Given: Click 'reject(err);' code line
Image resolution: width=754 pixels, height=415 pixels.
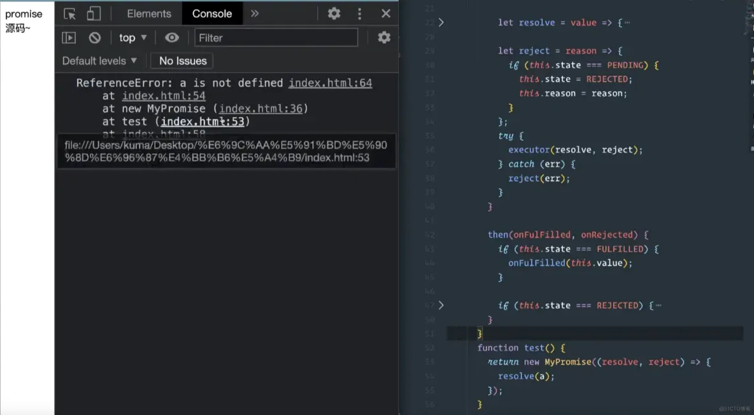Looking at the screenshot, I should point(539,178).
